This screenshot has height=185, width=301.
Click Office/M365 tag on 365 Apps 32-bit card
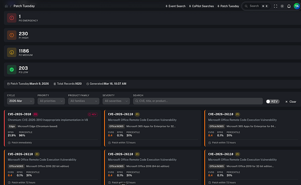coord(117,126)
